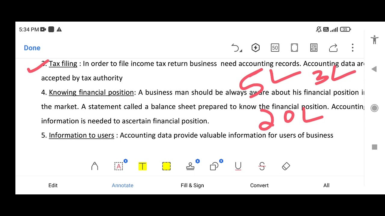Tap the Android back triangle button
This screenshot has width=385, height=216.
click(x=374, y=69)
